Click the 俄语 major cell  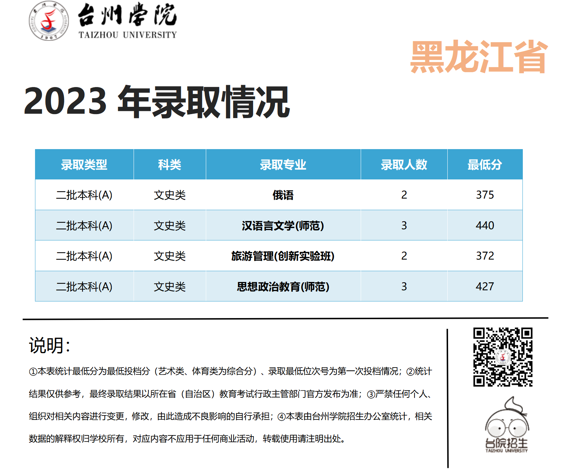[283, 195]
